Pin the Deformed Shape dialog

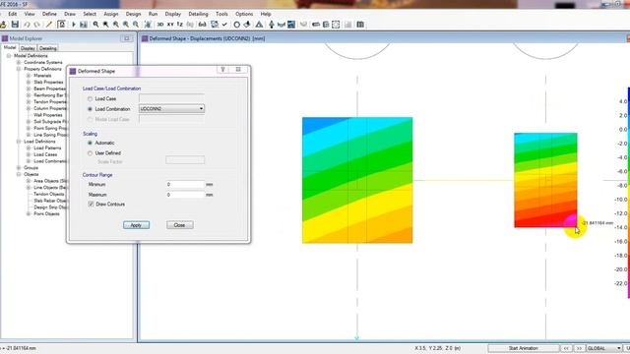pyautogui.click(x=223, y=70)
